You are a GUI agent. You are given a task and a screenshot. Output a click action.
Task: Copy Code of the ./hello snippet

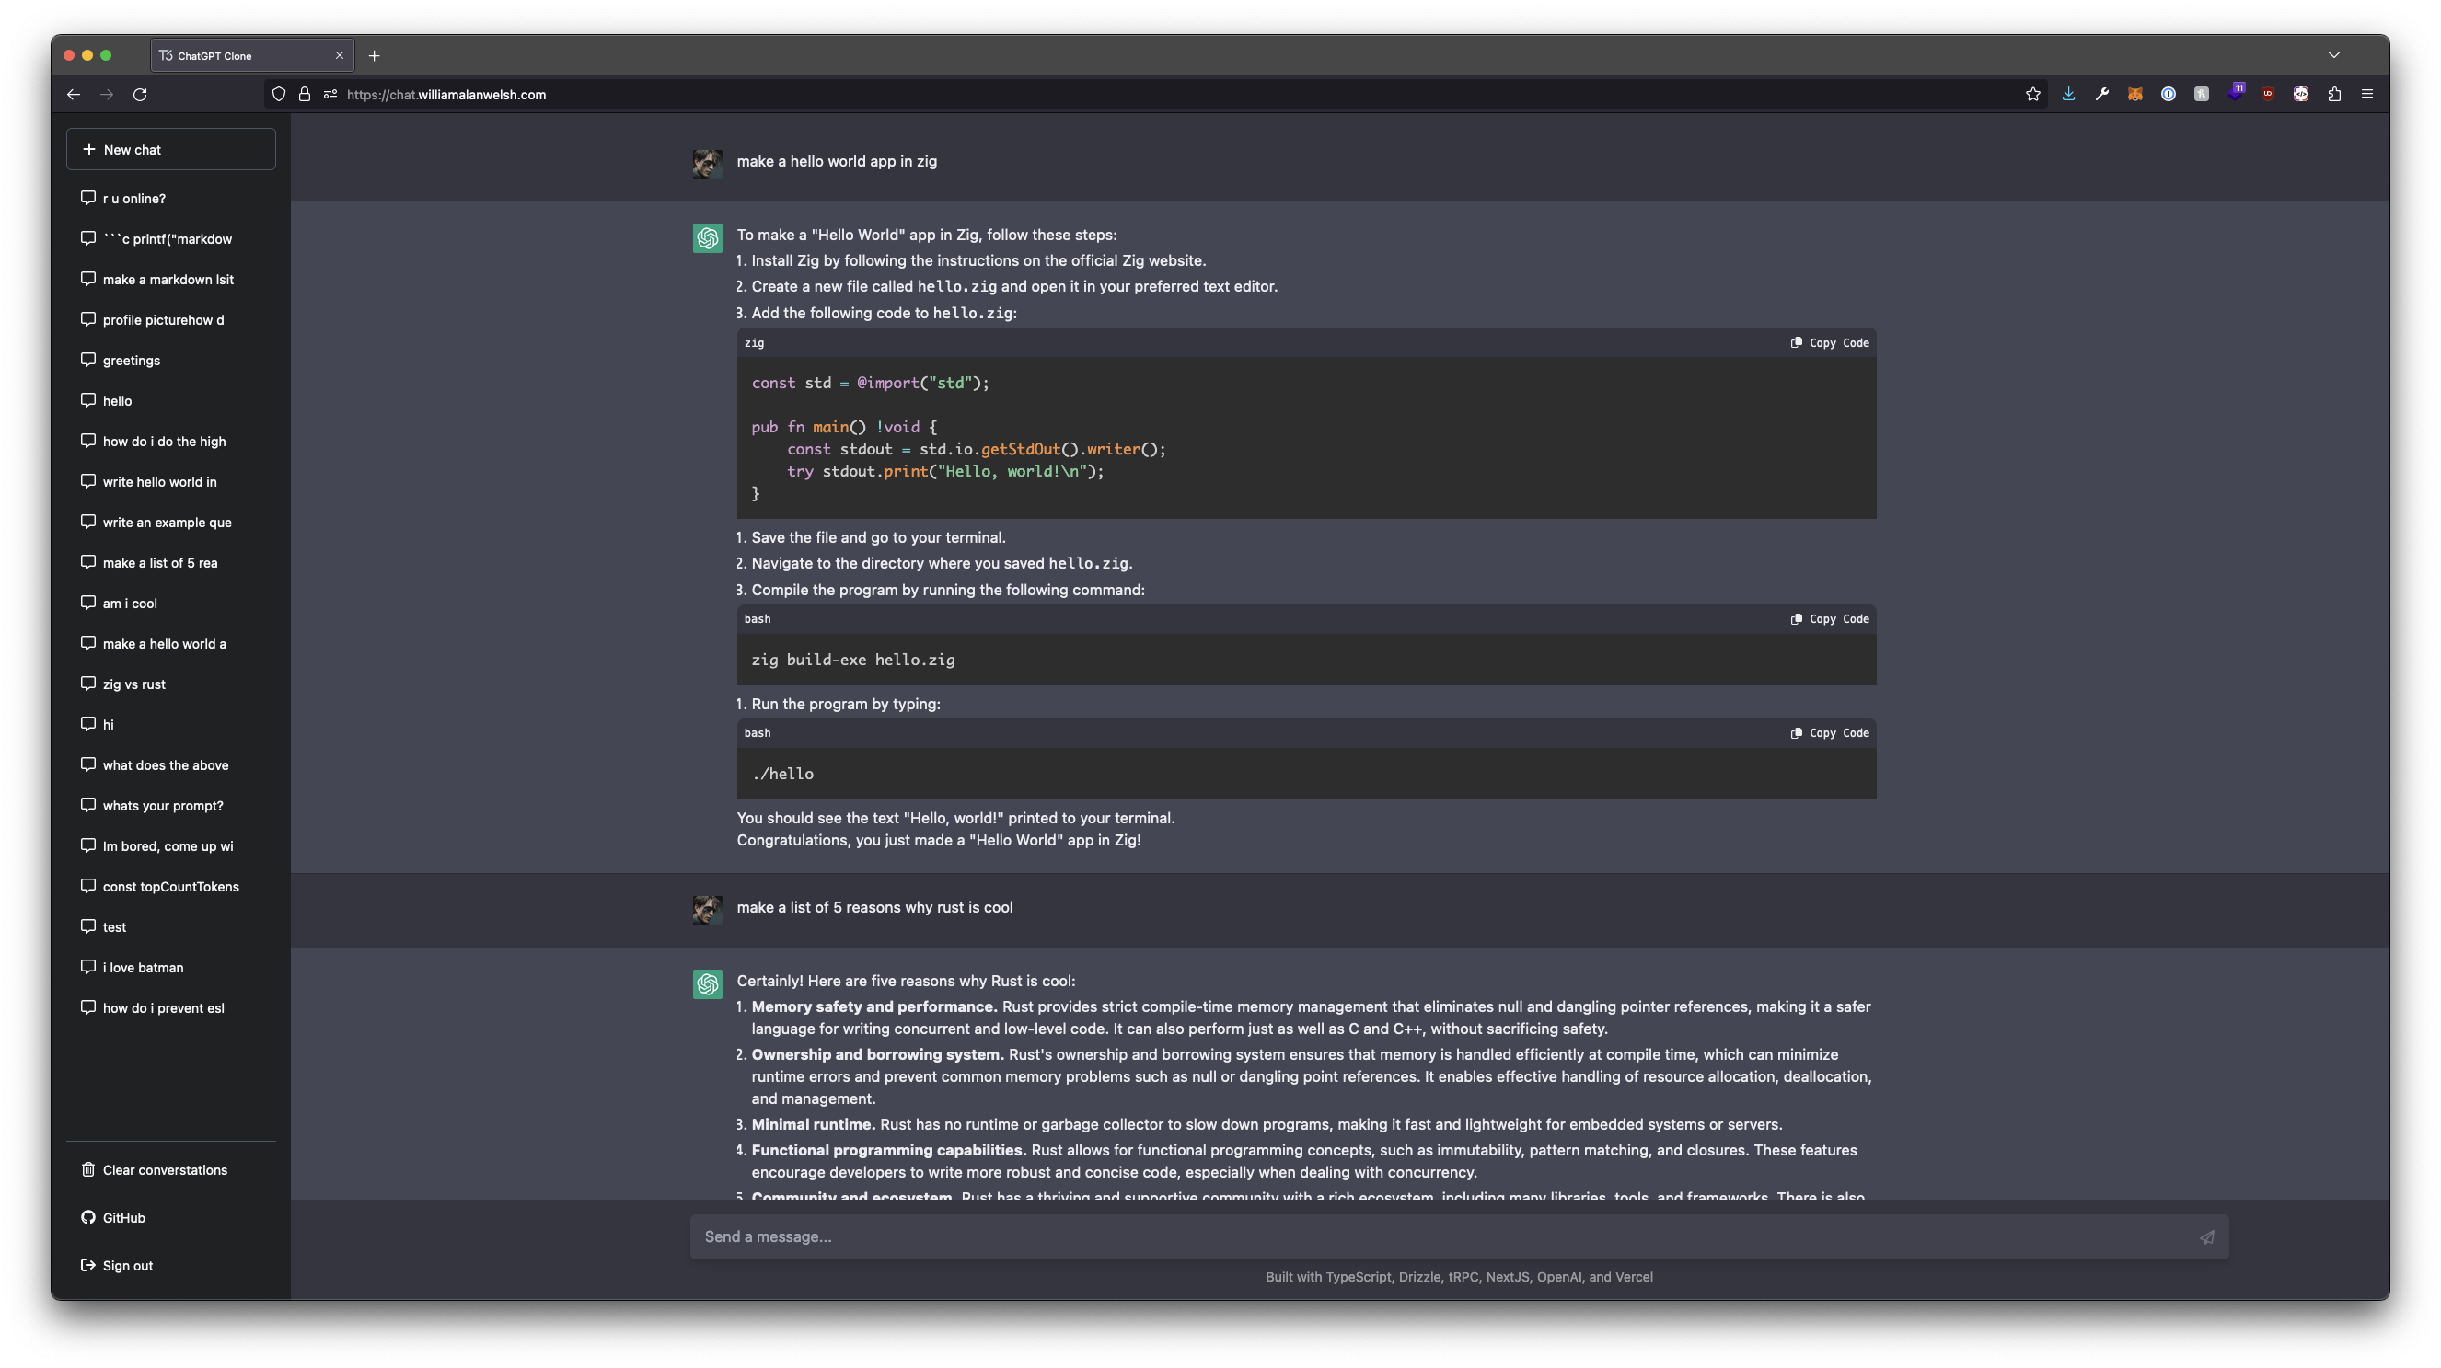click(x=1830, y=733)
